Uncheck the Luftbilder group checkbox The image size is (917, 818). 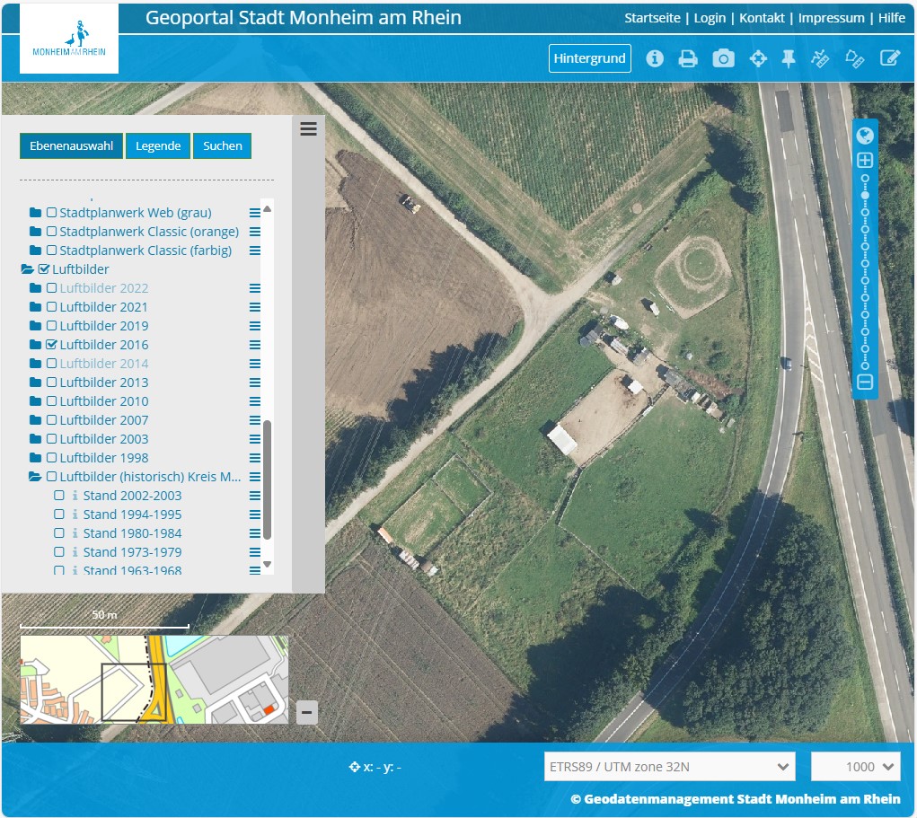click(x=44, y=269)
